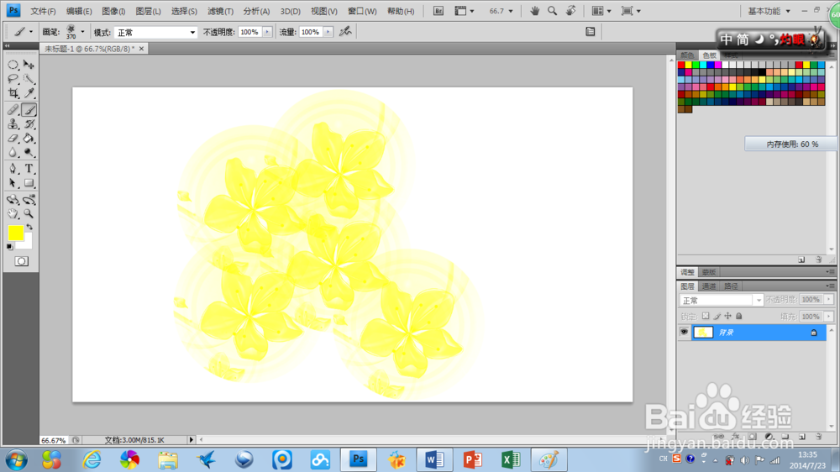The width and height of the screenshot is (840, 472).
Task: Launch Bridge with Br button
Action: (x=438, y=11)
